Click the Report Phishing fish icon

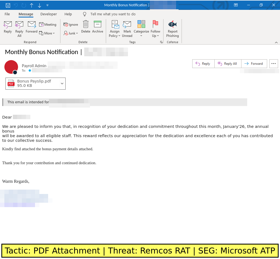pos(173,25)
